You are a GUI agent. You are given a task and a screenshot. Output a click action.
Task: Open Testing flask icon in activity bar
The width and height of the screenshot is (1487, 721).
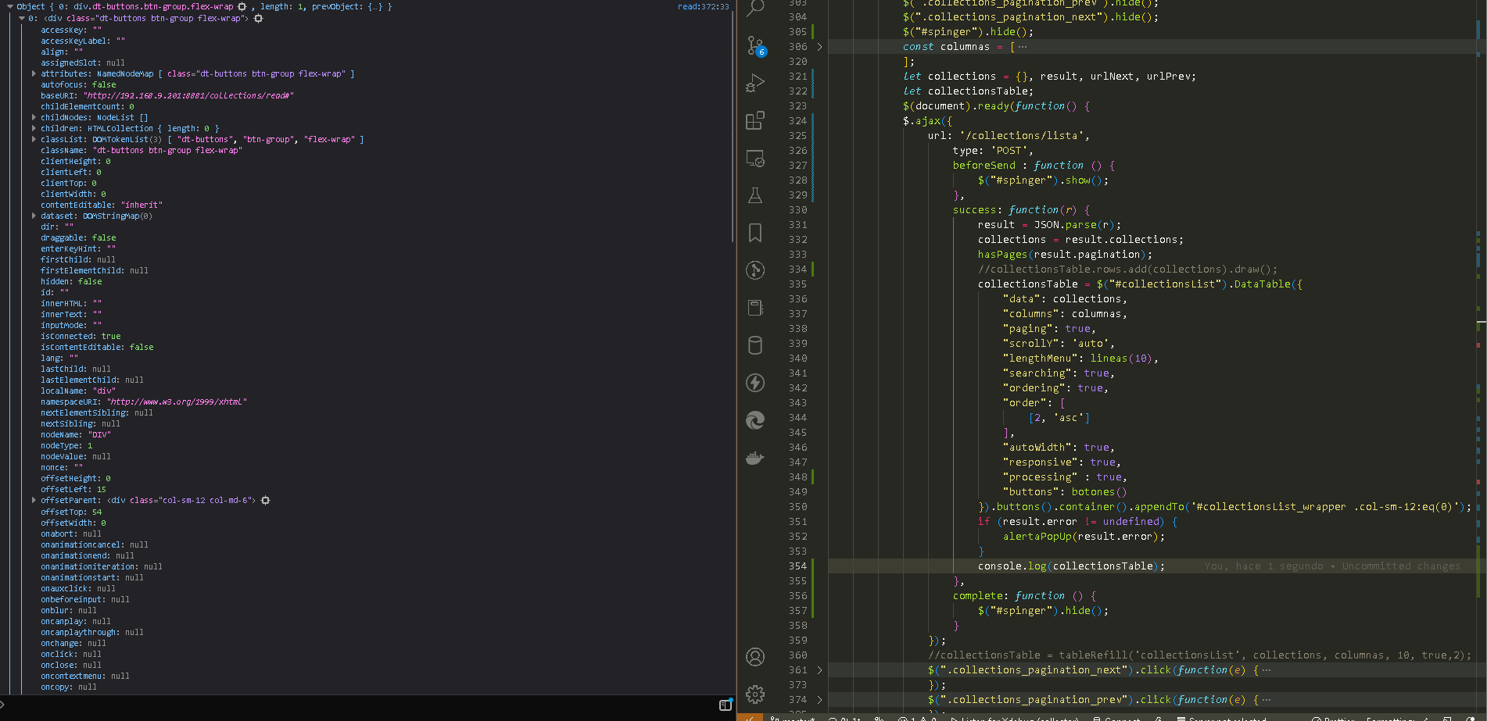[x=755, y=195]
